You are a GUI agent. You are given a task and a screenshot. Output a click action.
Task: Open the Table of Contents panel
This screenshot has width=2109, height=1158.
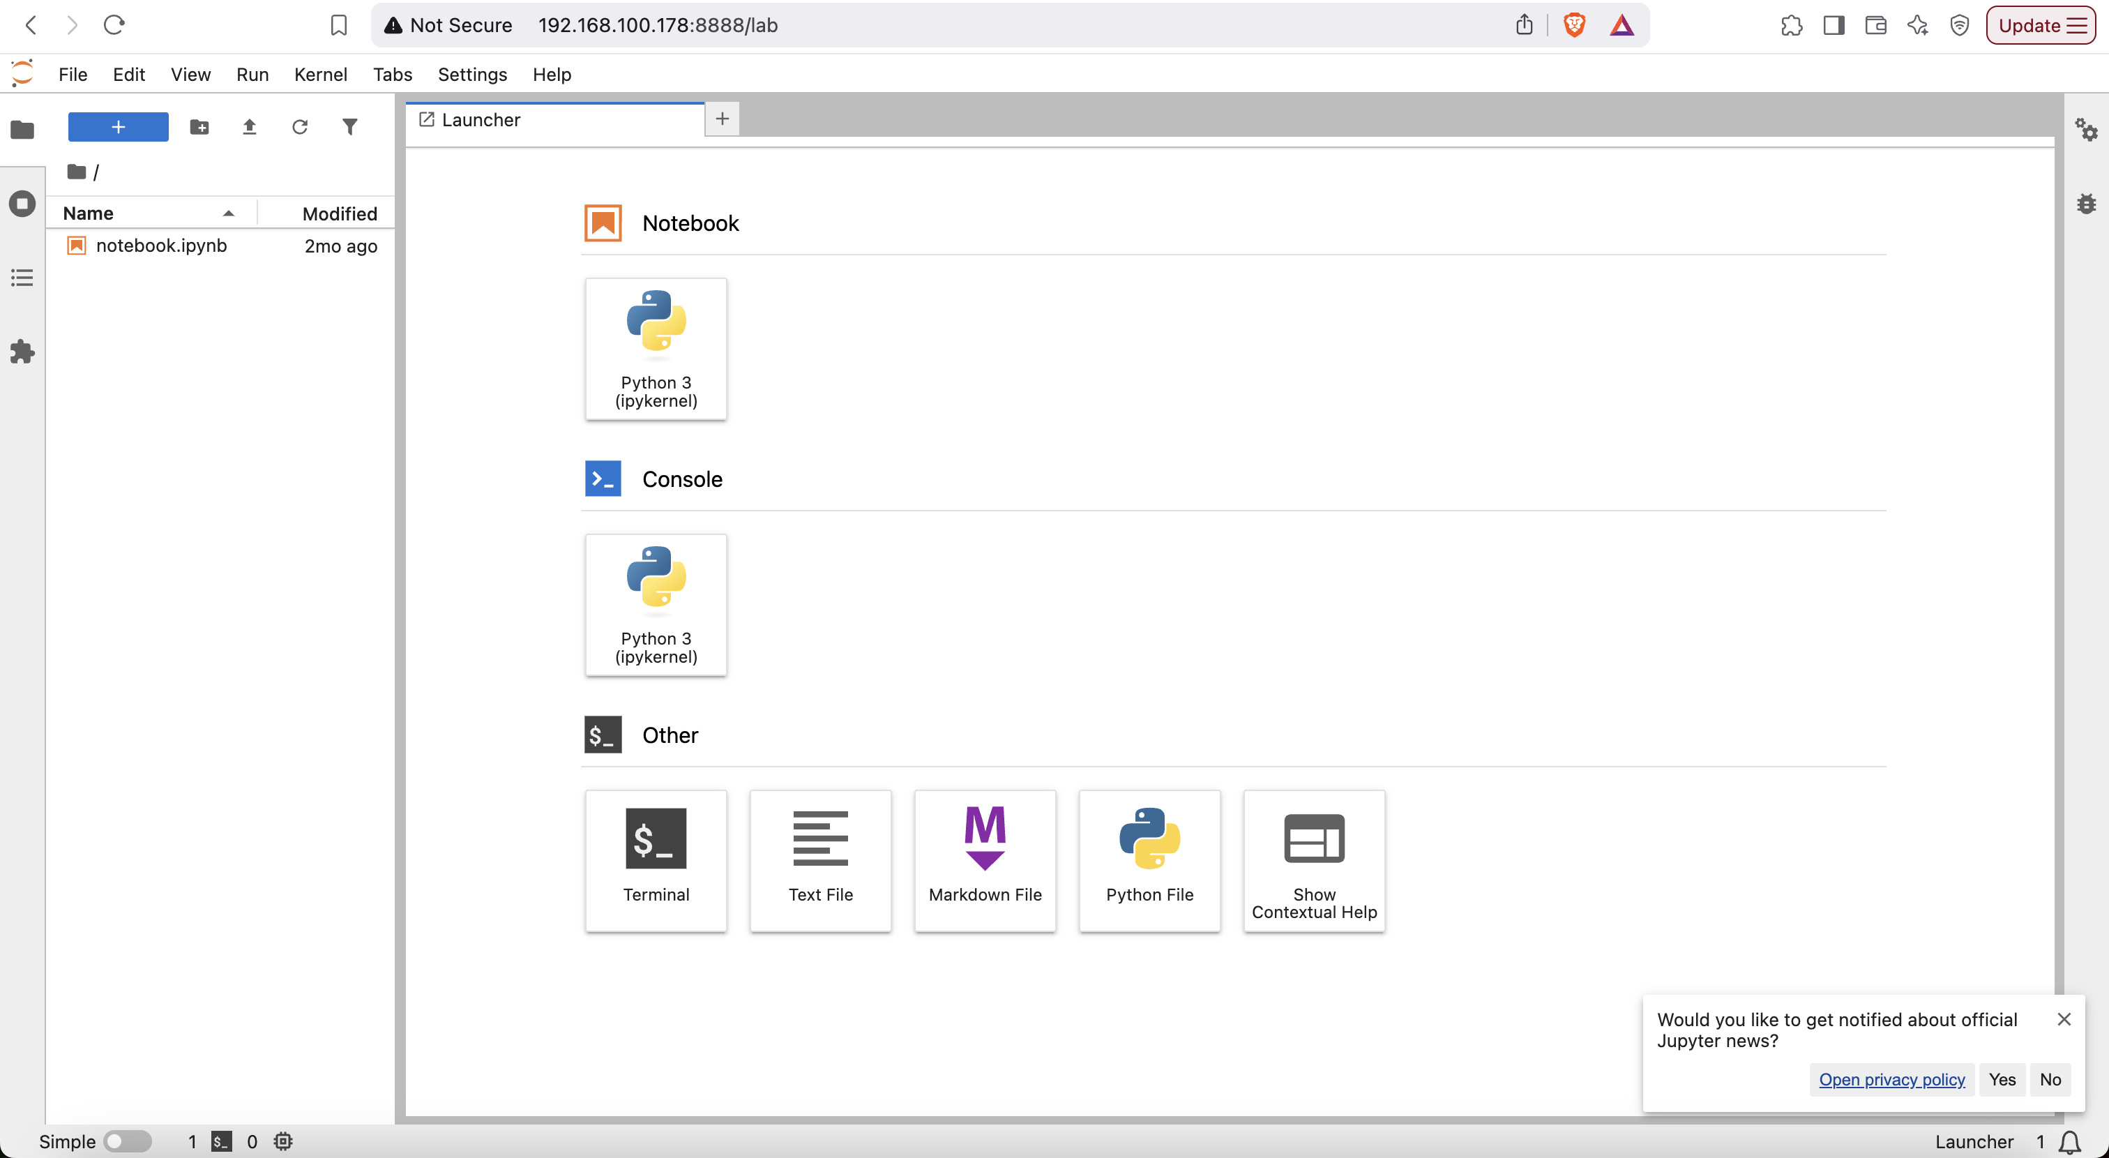tap(22, 278)
